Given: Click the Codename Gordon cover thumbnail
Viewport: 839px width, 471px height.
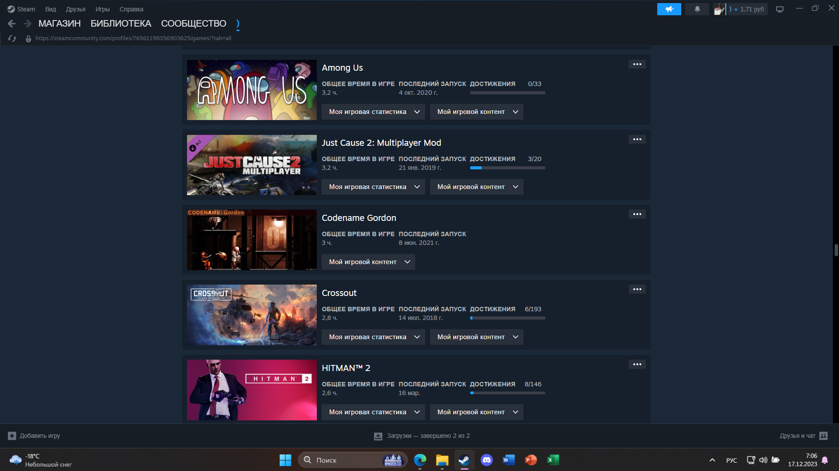Looking at the screenshot, I should pyautogui.click(x=252, y=240).
